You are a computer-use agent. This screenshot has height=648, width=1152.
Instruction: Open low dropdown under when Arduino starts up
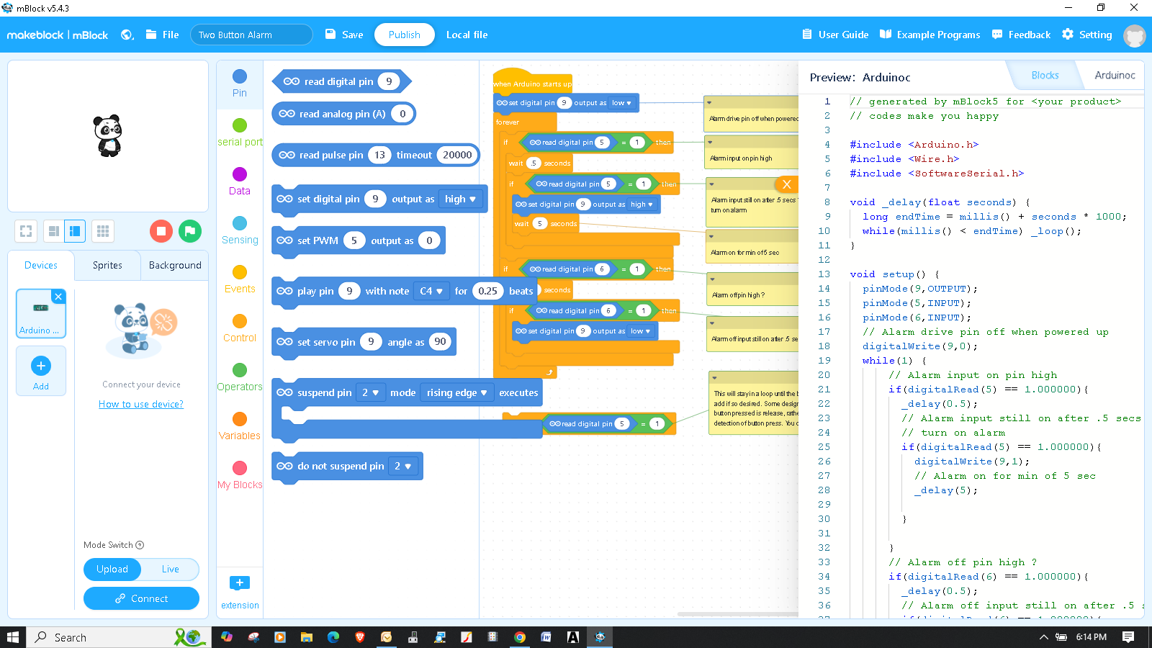click(621, 103)
